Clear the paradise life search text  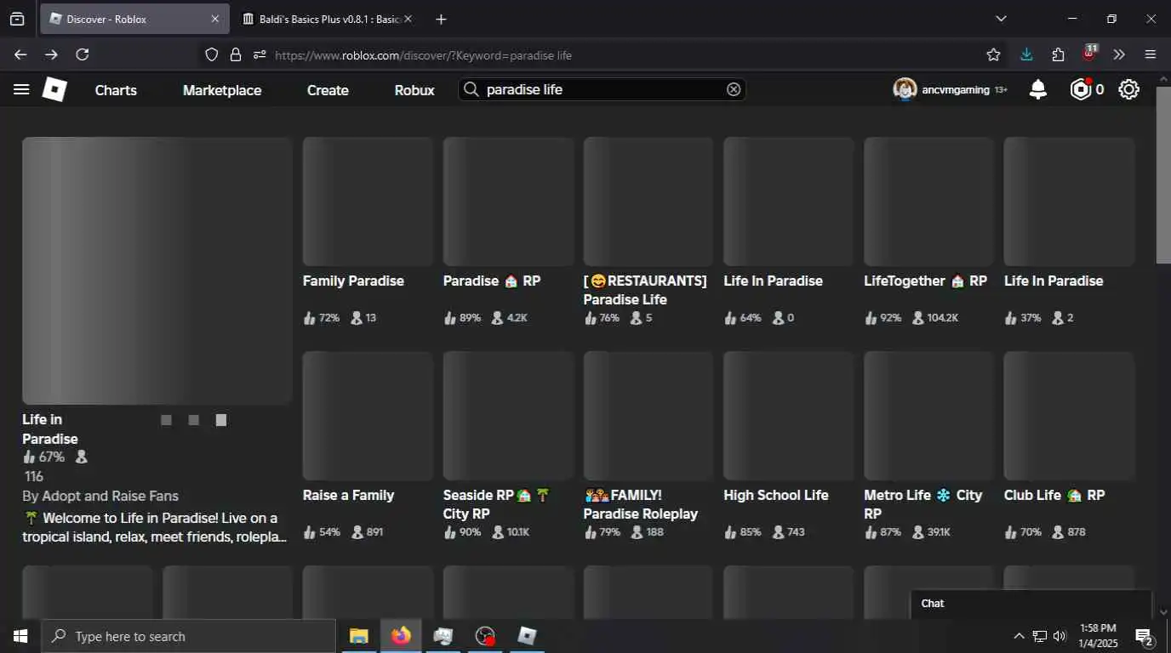tap(734, 89)
